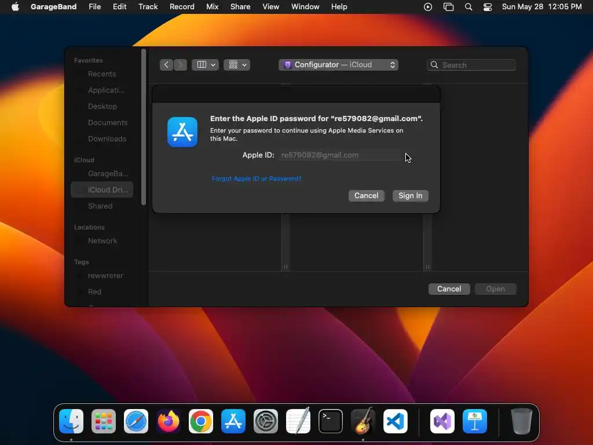
Task: Open the Help menu
Action: (x=339, y=6)
